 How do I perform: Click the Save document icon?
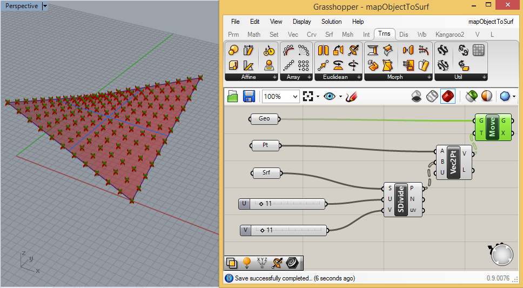(x=249, y=97)
